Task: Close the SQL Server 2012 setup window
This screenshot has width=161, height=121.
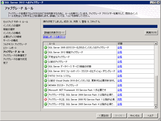Action: point(158,2)
